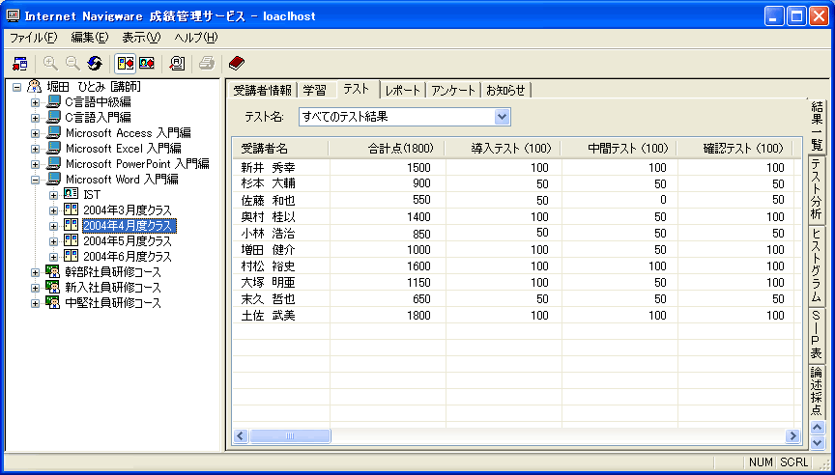Image resolution: width=835 pixels, height=475 pixels.
Task: Click the horizontal scrollbar left arrow
Action: pyautogui.click(x=241, y=436)
